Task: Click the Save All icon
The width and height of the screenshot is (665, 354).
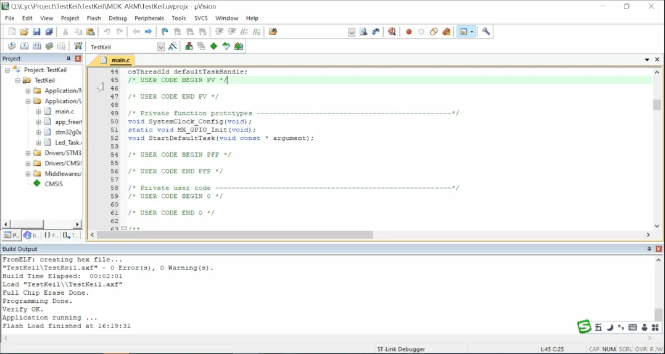Action: (49, 32)
